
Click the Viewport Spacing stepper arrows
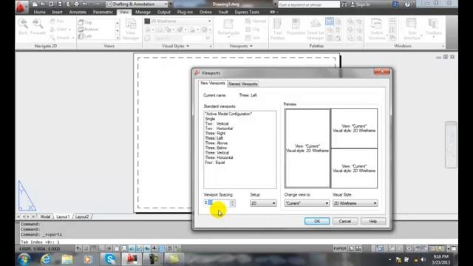[232, 203]
